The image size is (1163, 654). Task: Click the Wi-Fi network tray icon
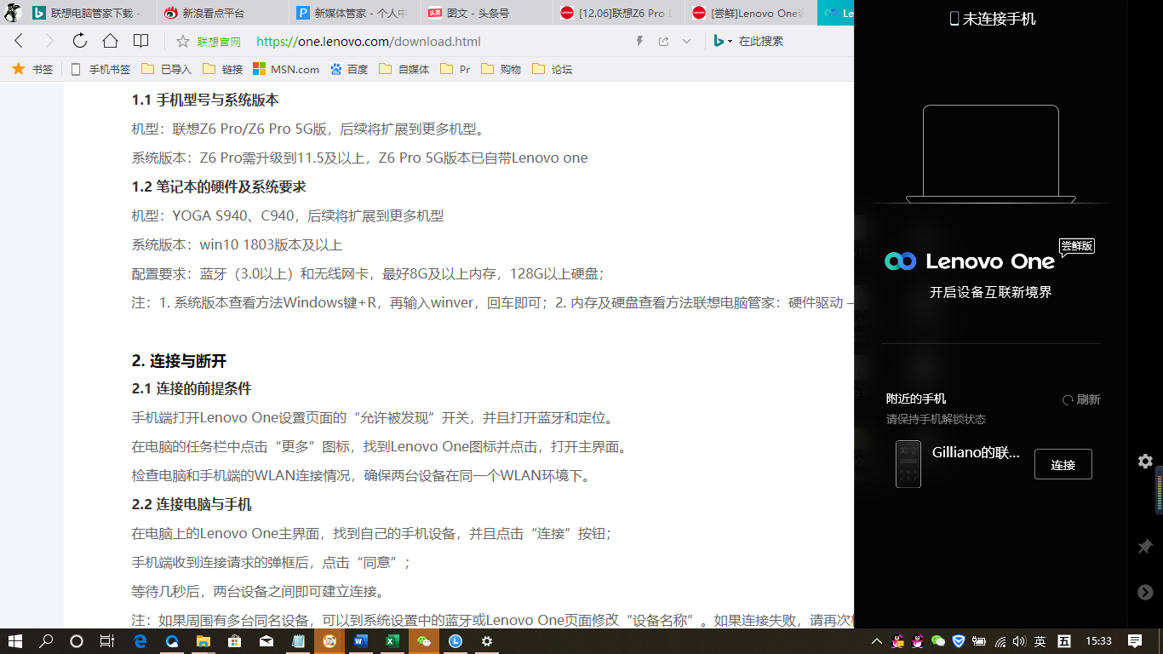[x=1000, y=641]
